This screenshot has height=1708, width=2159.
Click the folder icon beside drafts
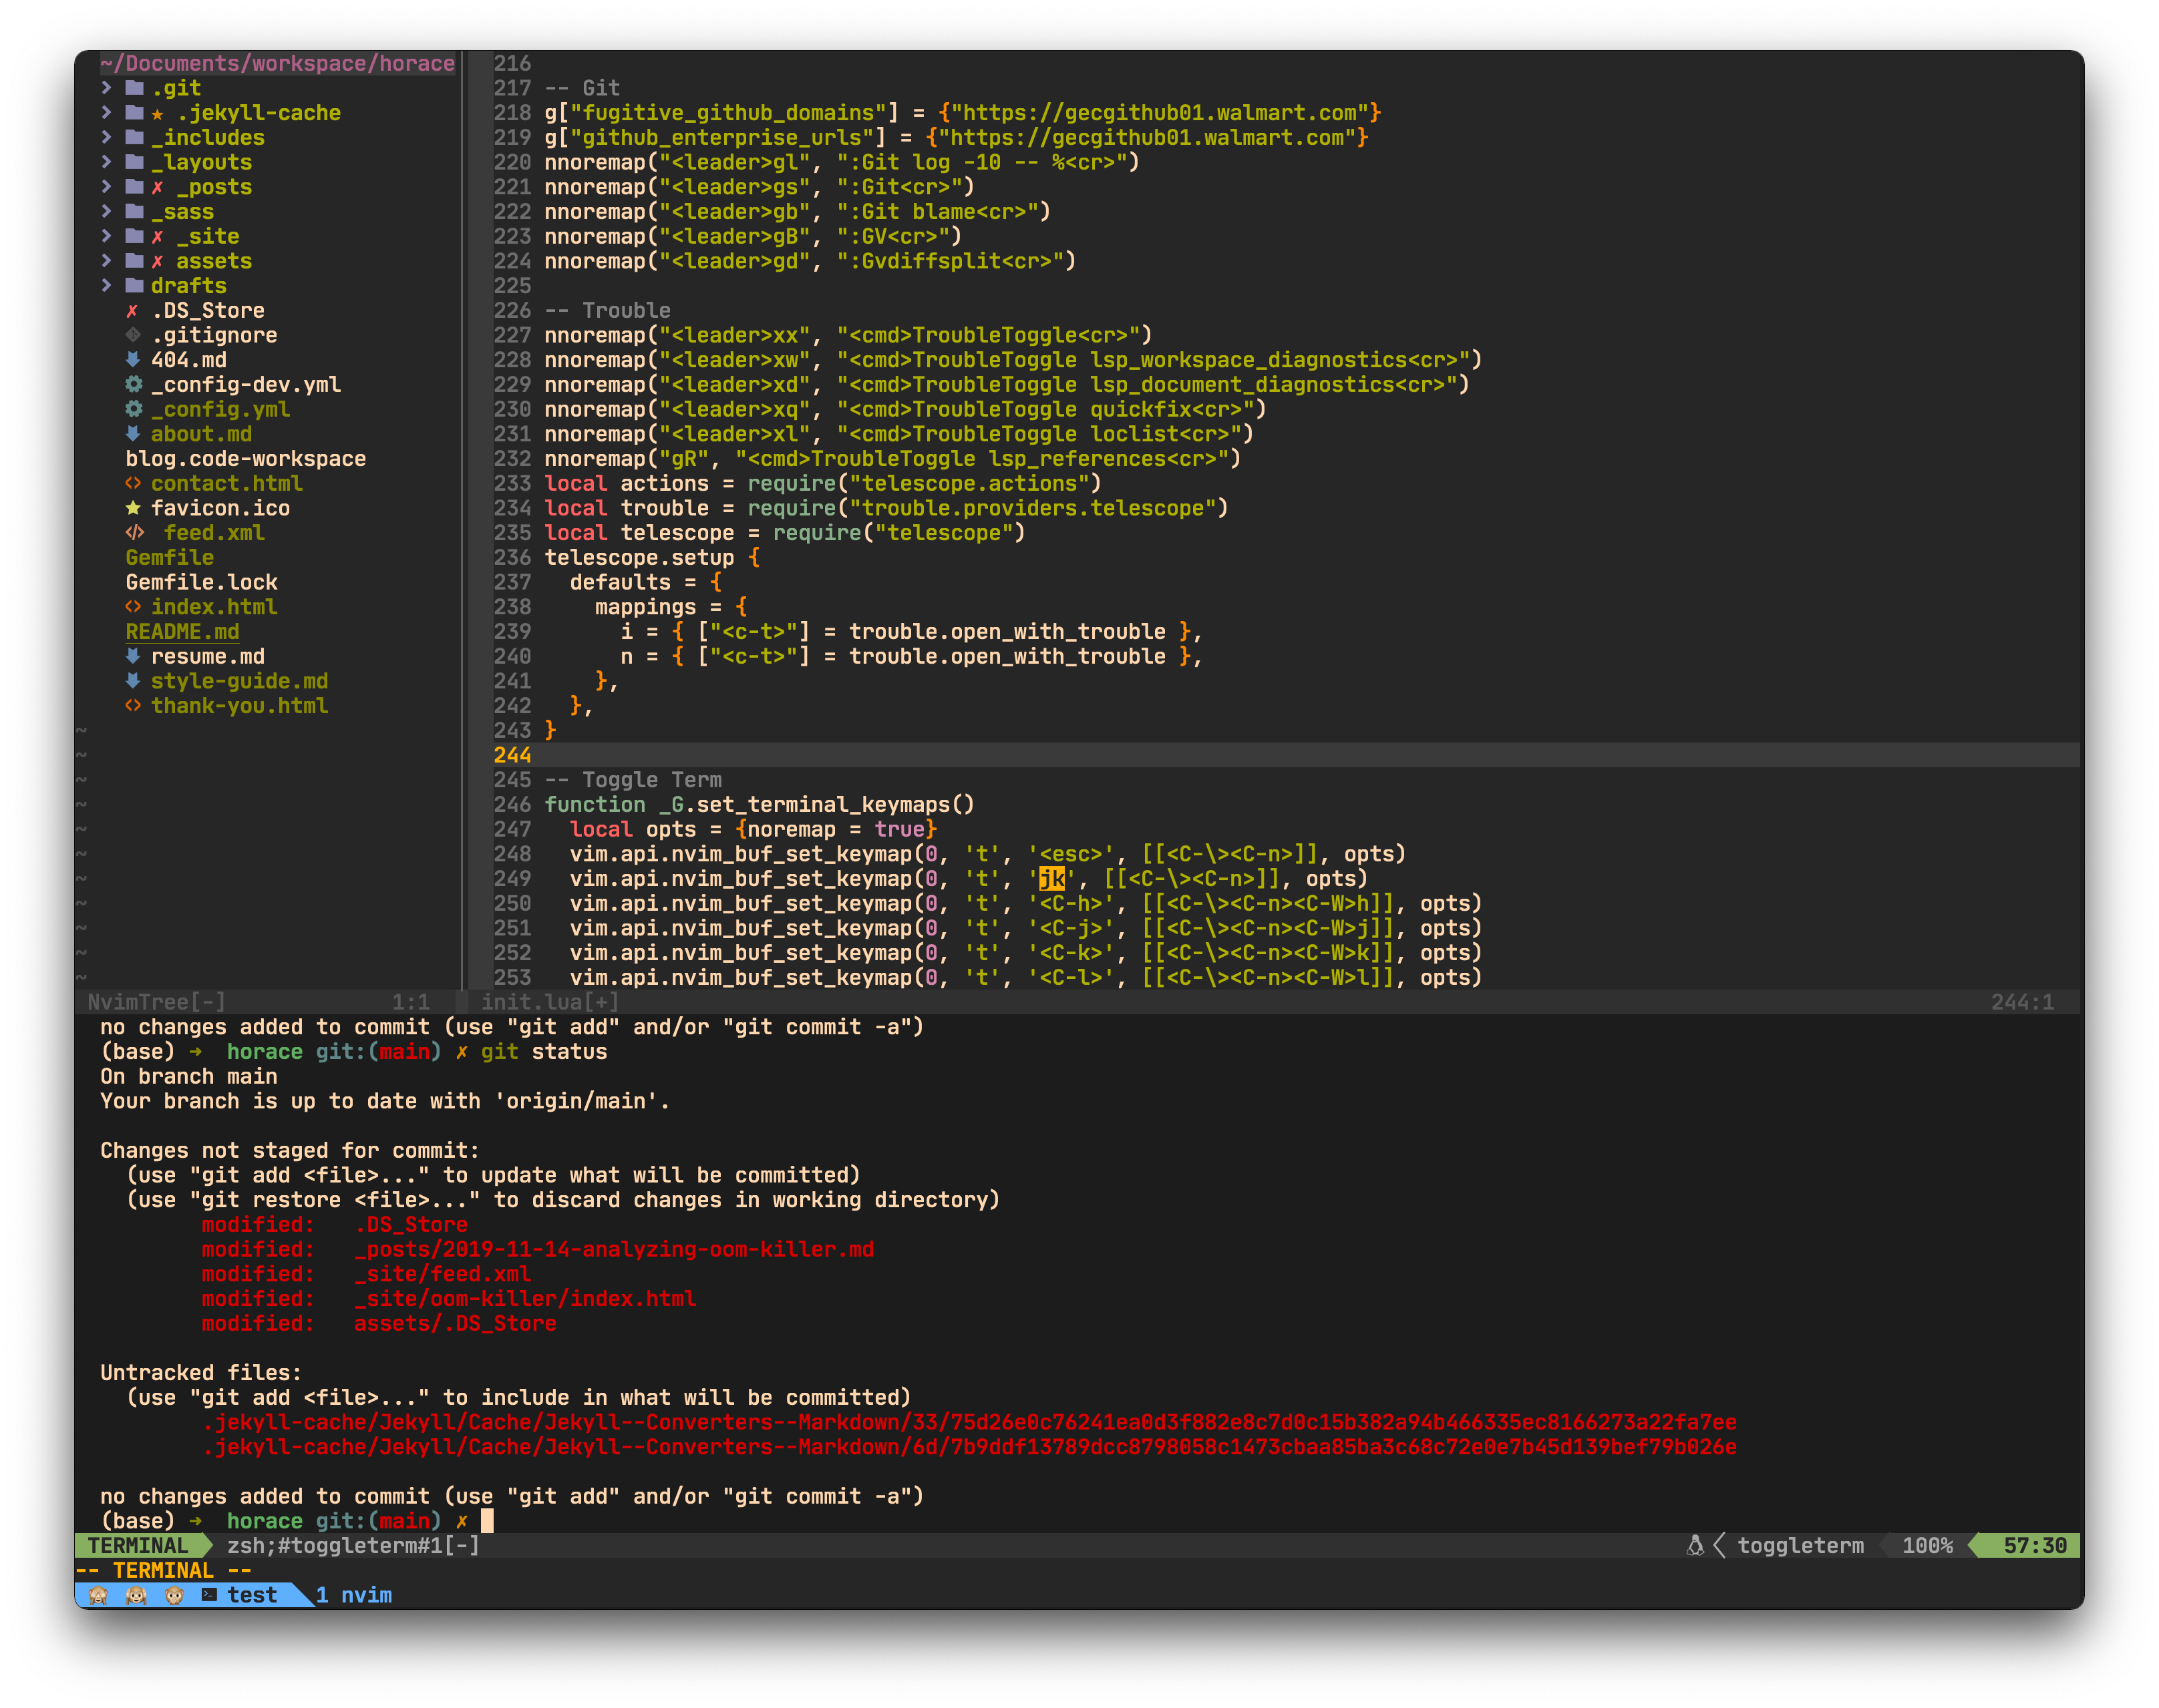[134, 285]
